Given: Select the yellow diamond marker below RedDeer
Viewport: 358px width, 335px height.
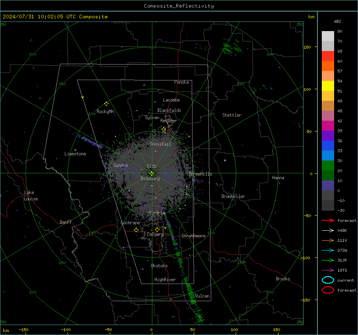Looking at the screenshot, I should click(164, 129).
